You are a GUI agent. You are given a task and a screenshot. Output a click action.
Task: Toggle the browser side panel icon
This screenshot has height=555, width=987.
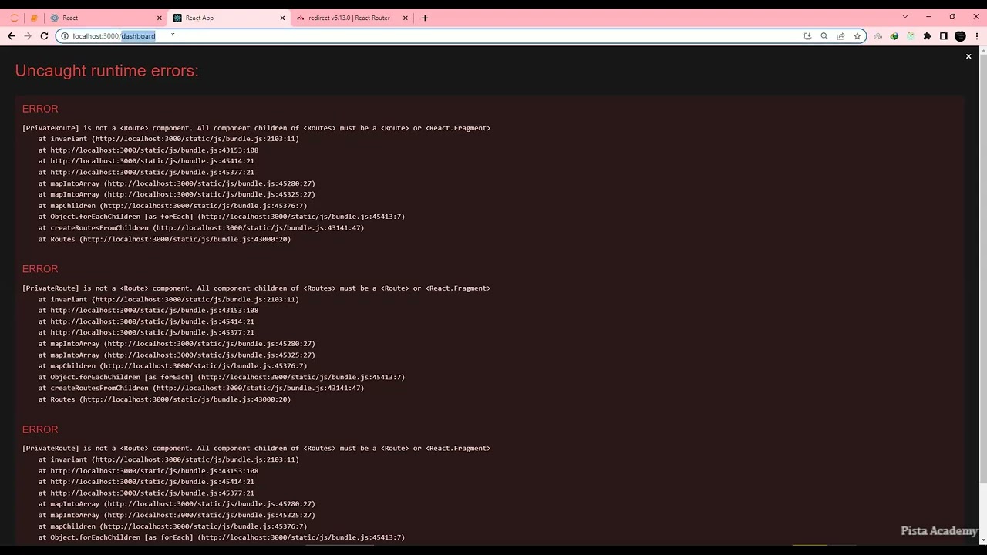point(943,36)
